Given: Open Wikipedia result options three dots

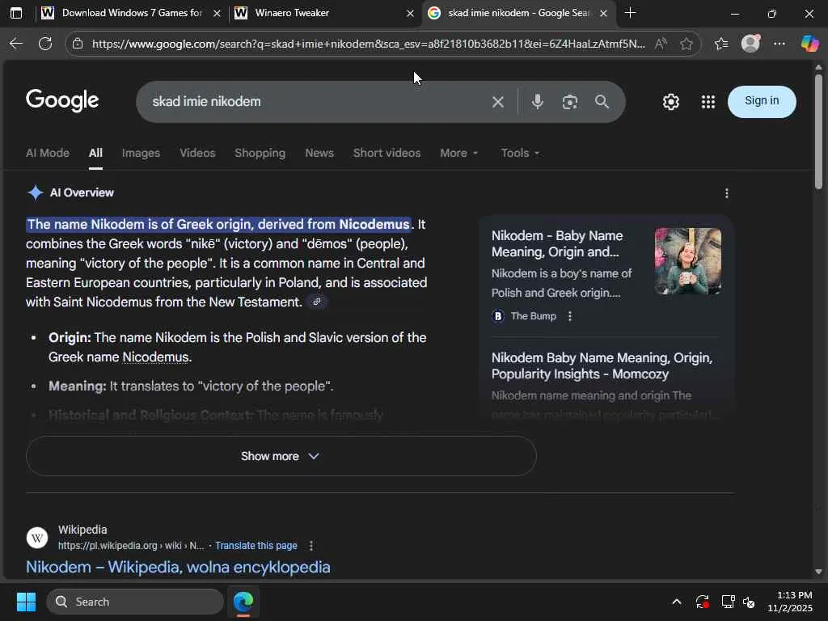Looking at the screenshot, I should pos(311,546).
